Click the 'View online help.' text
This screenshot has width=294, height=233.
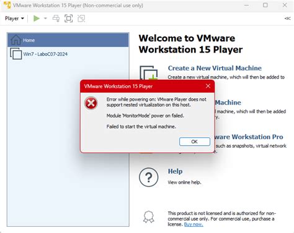click(184, 182)
